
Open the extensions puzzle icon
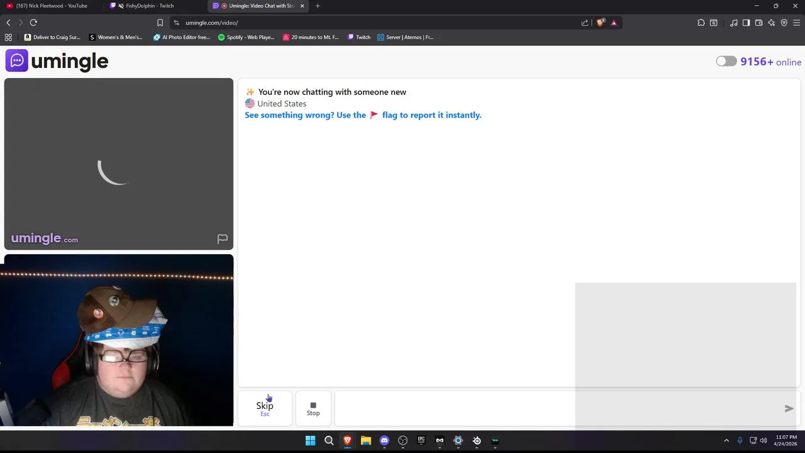click(701, 23)
